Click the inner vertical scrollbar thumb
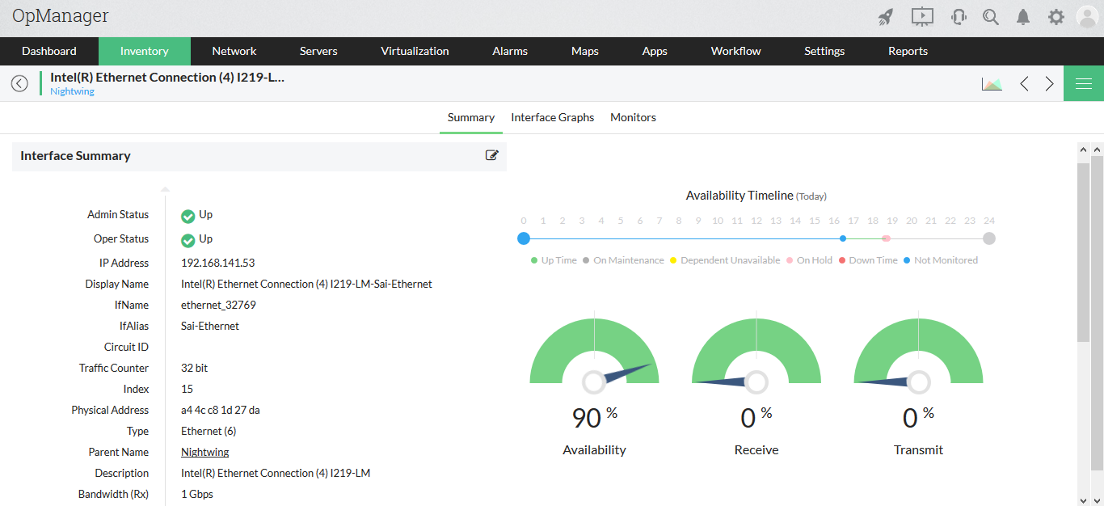This screenshot has height=506, width=1104. pyautogui.click(x=1084, y=252)
